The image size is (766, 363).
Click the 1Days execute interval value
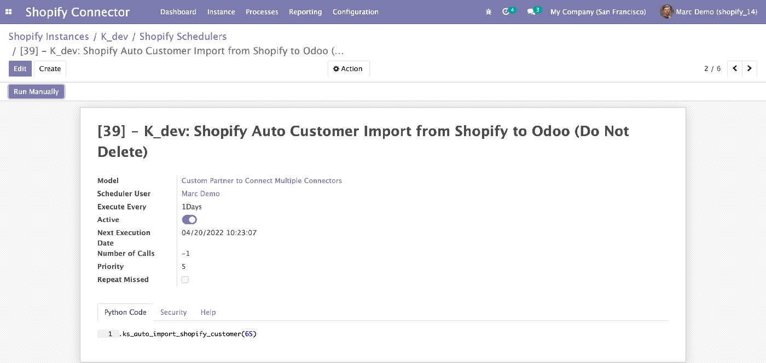coord(191,207)
